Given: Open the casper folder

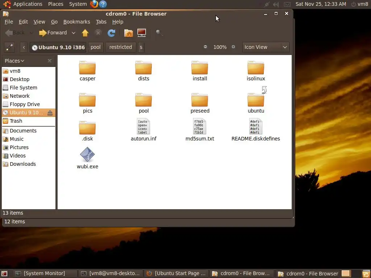Looking at the screenshot, I should point(87,71).
